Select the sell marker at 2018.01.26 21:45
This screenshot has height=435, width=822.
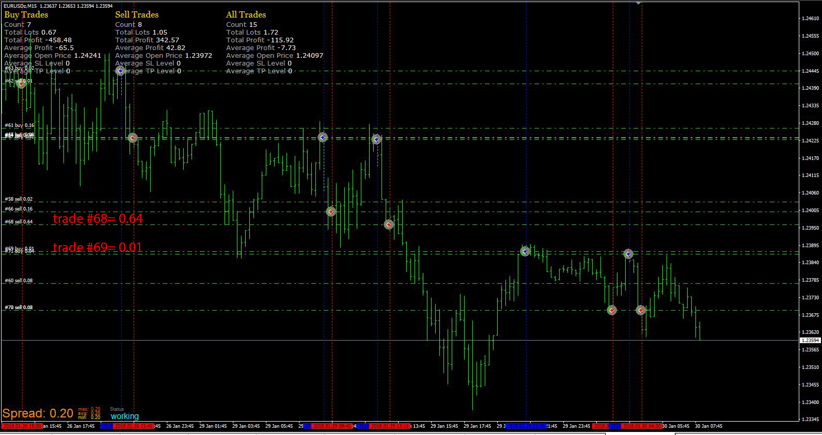click(133, 138)
